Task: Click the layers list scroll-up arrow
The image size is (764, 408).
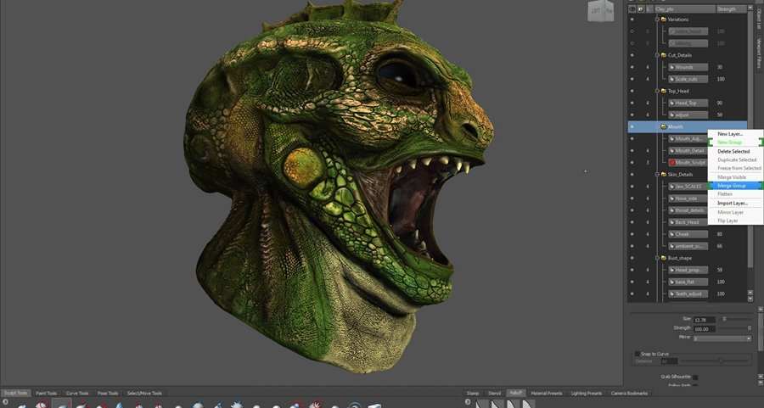Action: (750, 8)
